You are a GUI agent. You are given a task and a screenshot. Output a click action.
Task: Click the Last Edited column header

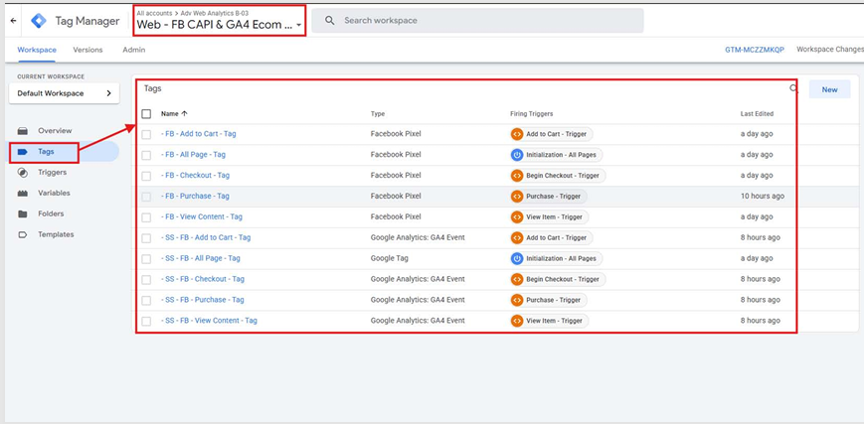(x=757, y=114)
